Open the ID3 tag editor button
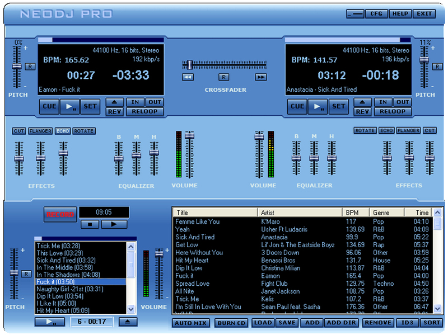The width and height of the screenshot is (448, 335). (x=407, y=323)
